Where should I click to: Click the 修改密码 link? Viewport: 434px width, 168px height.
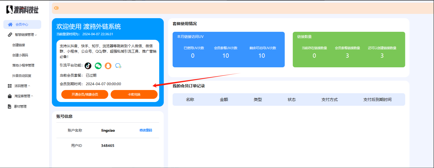(x=146, y=130)
